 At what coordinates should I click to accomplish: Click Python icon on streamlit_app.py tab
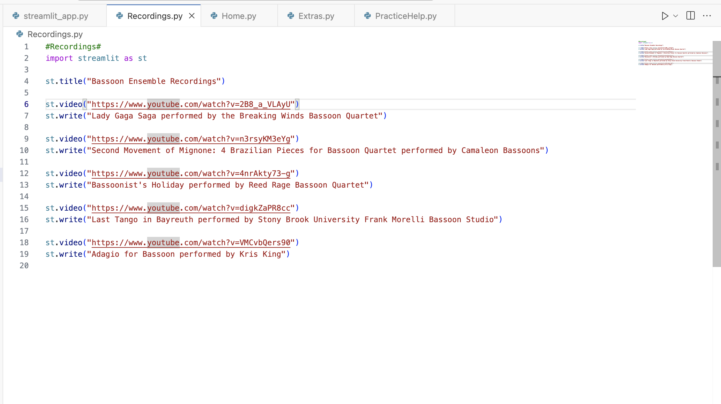point(16,16)
